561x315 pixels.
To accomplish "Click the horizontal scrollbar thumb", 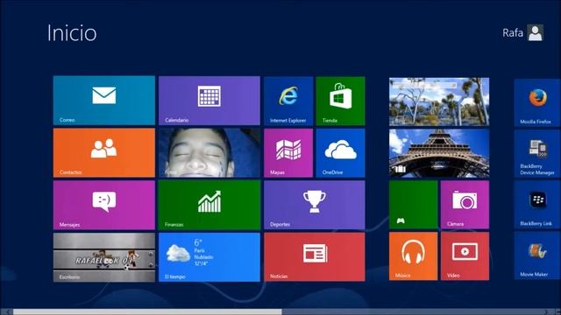I will (x=147, y=311).
